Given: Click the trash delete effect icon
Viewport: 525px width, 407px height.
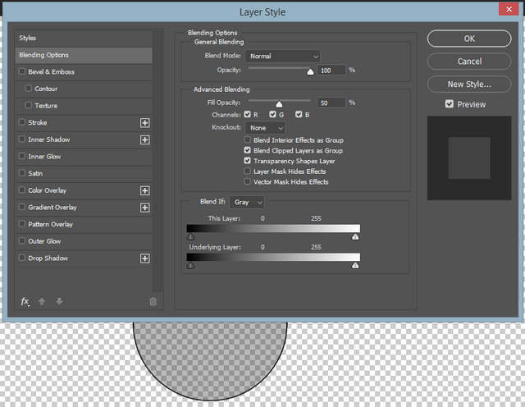Looking at the screenshot, I should 153,301.
